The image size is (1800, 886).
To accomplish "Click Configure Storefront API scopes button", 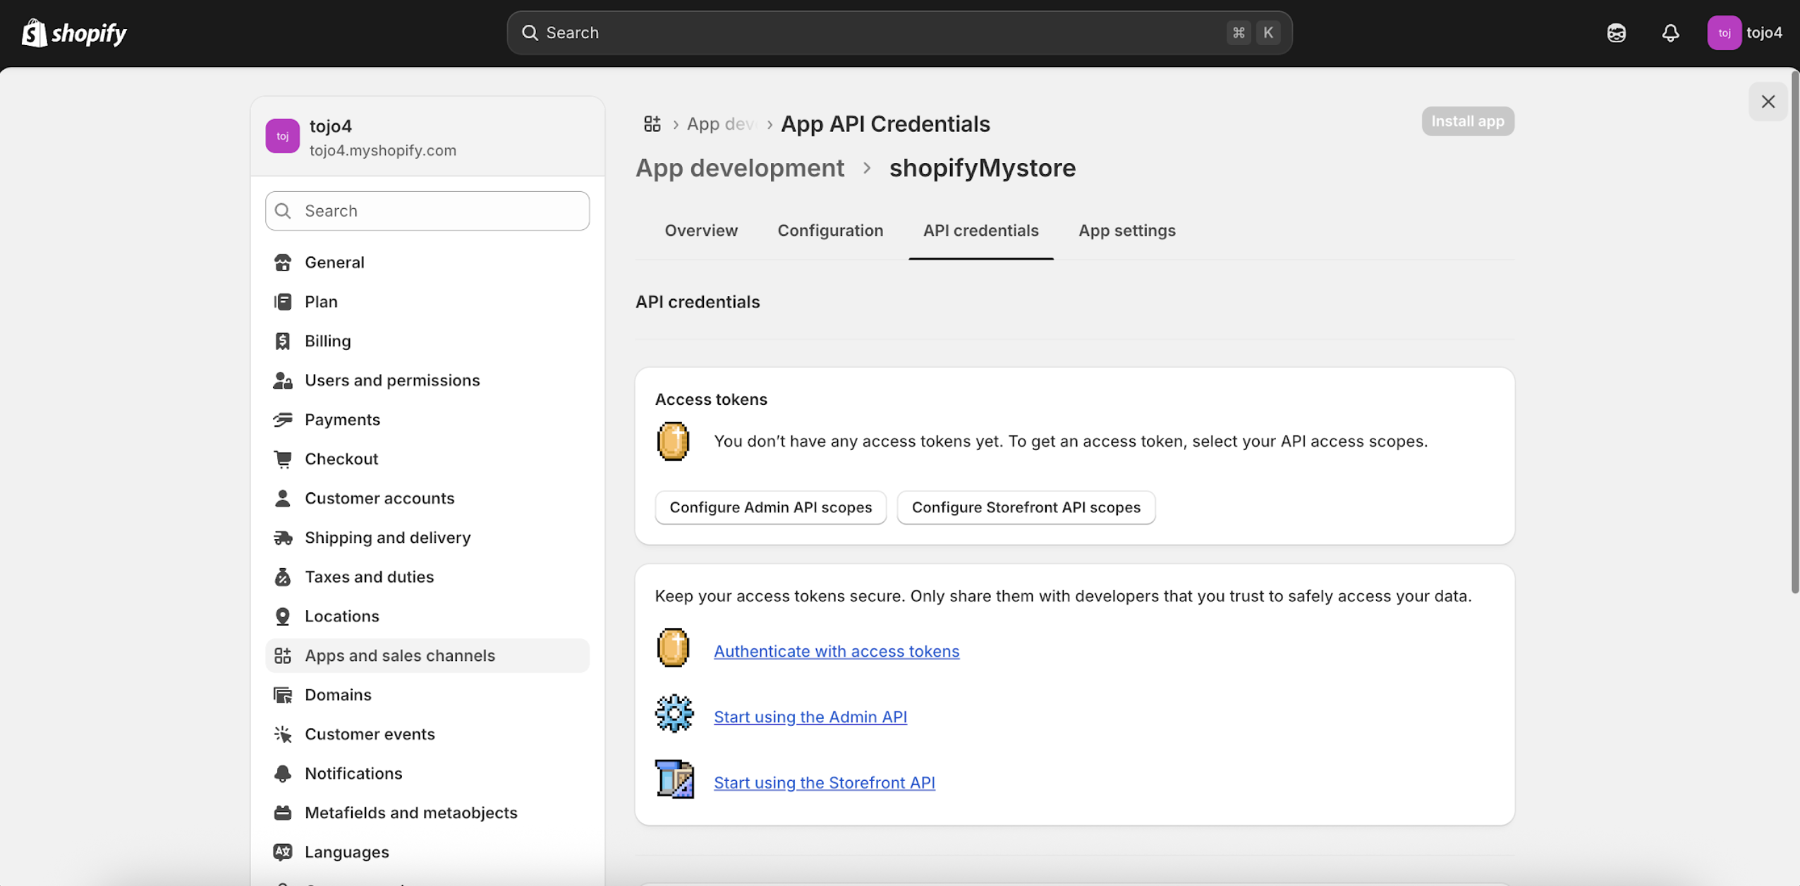I will pos(1026,507).
